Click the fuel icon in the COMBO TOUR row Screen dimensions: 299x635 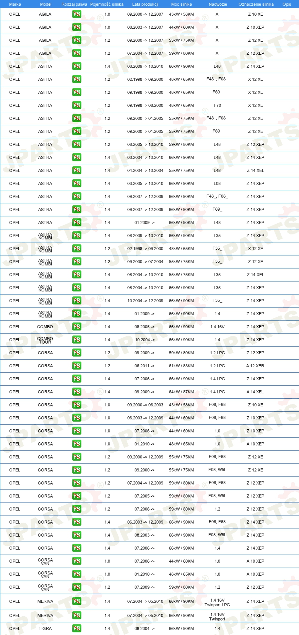tap(76, 340)
